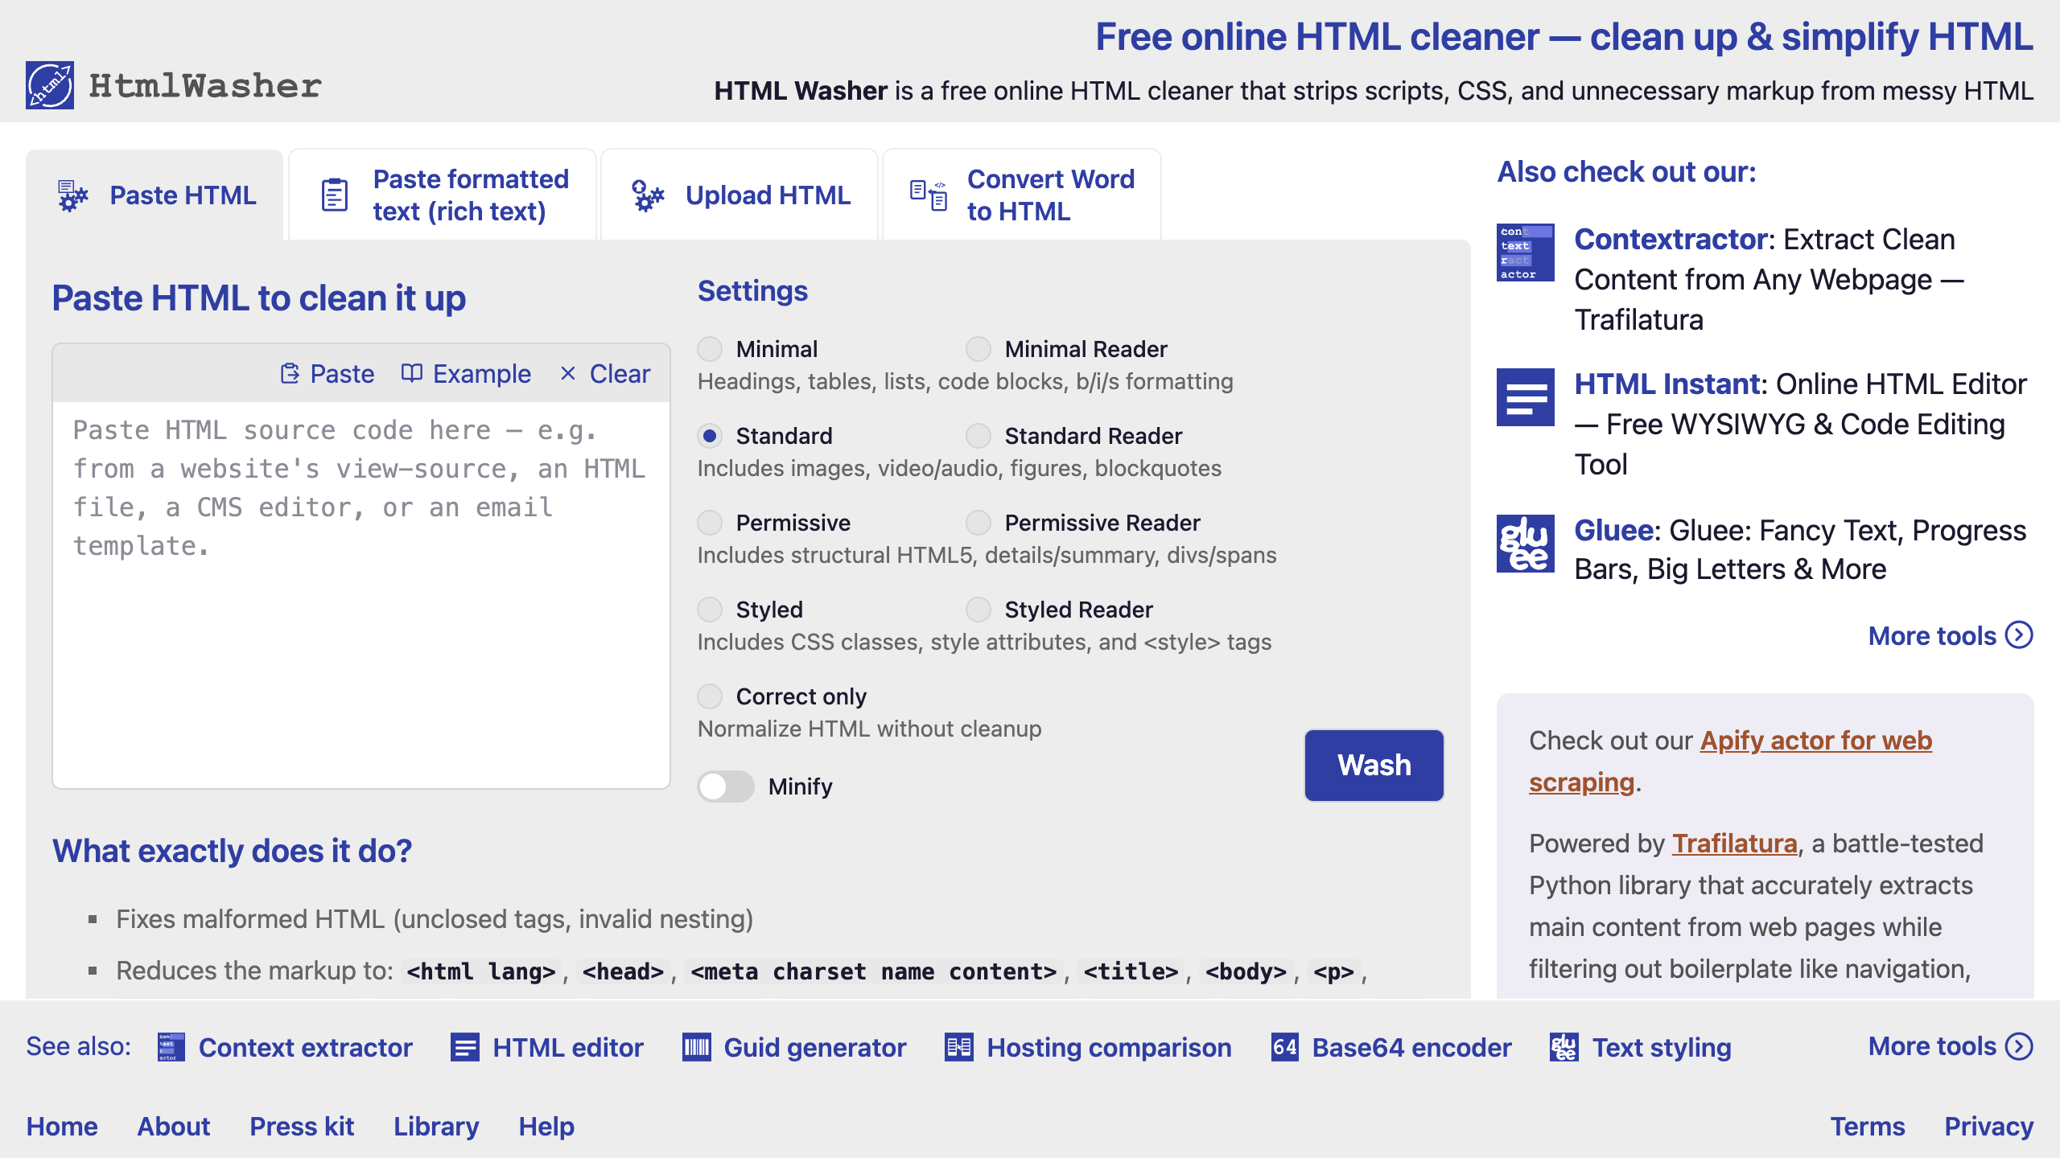
Task: Click the HTML Instant logo icon
Action: pos(1526,397)
